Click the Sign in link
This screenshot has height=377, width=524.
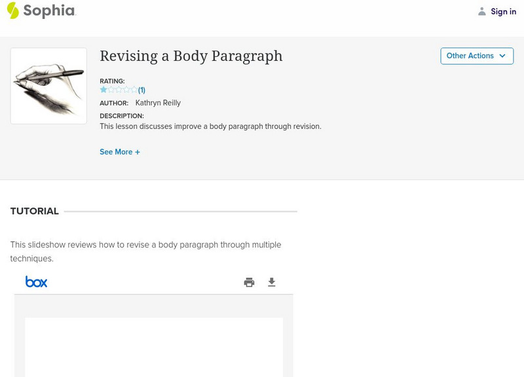point(503,11)
